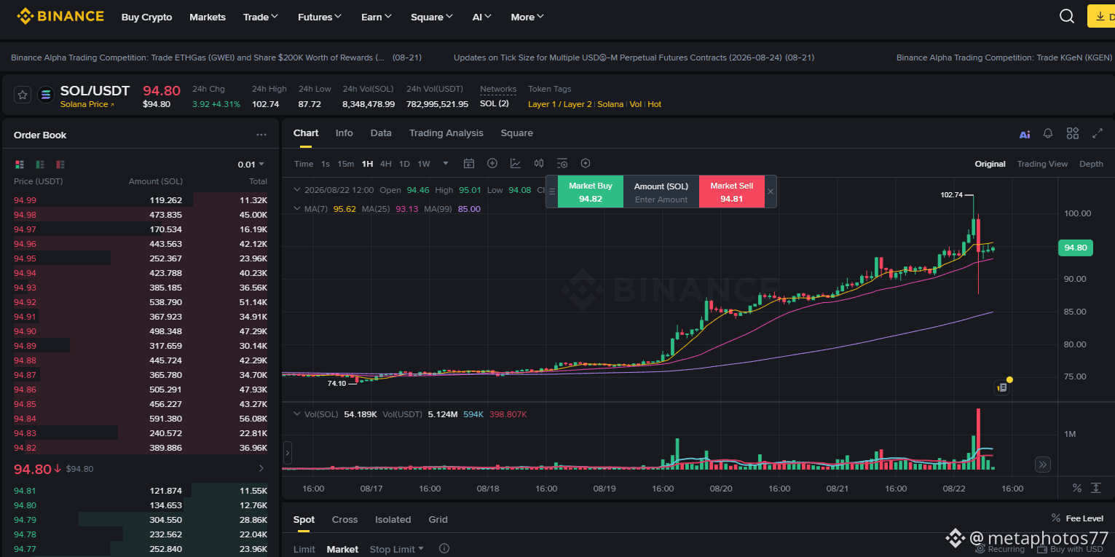The height and width of the screenshot is (557, 1115).
Task: Show buy orders only view
Action: tap(40, 165)
